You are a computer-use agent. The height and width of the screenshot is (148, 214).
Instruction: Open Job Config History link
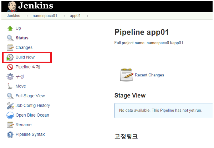32,106
